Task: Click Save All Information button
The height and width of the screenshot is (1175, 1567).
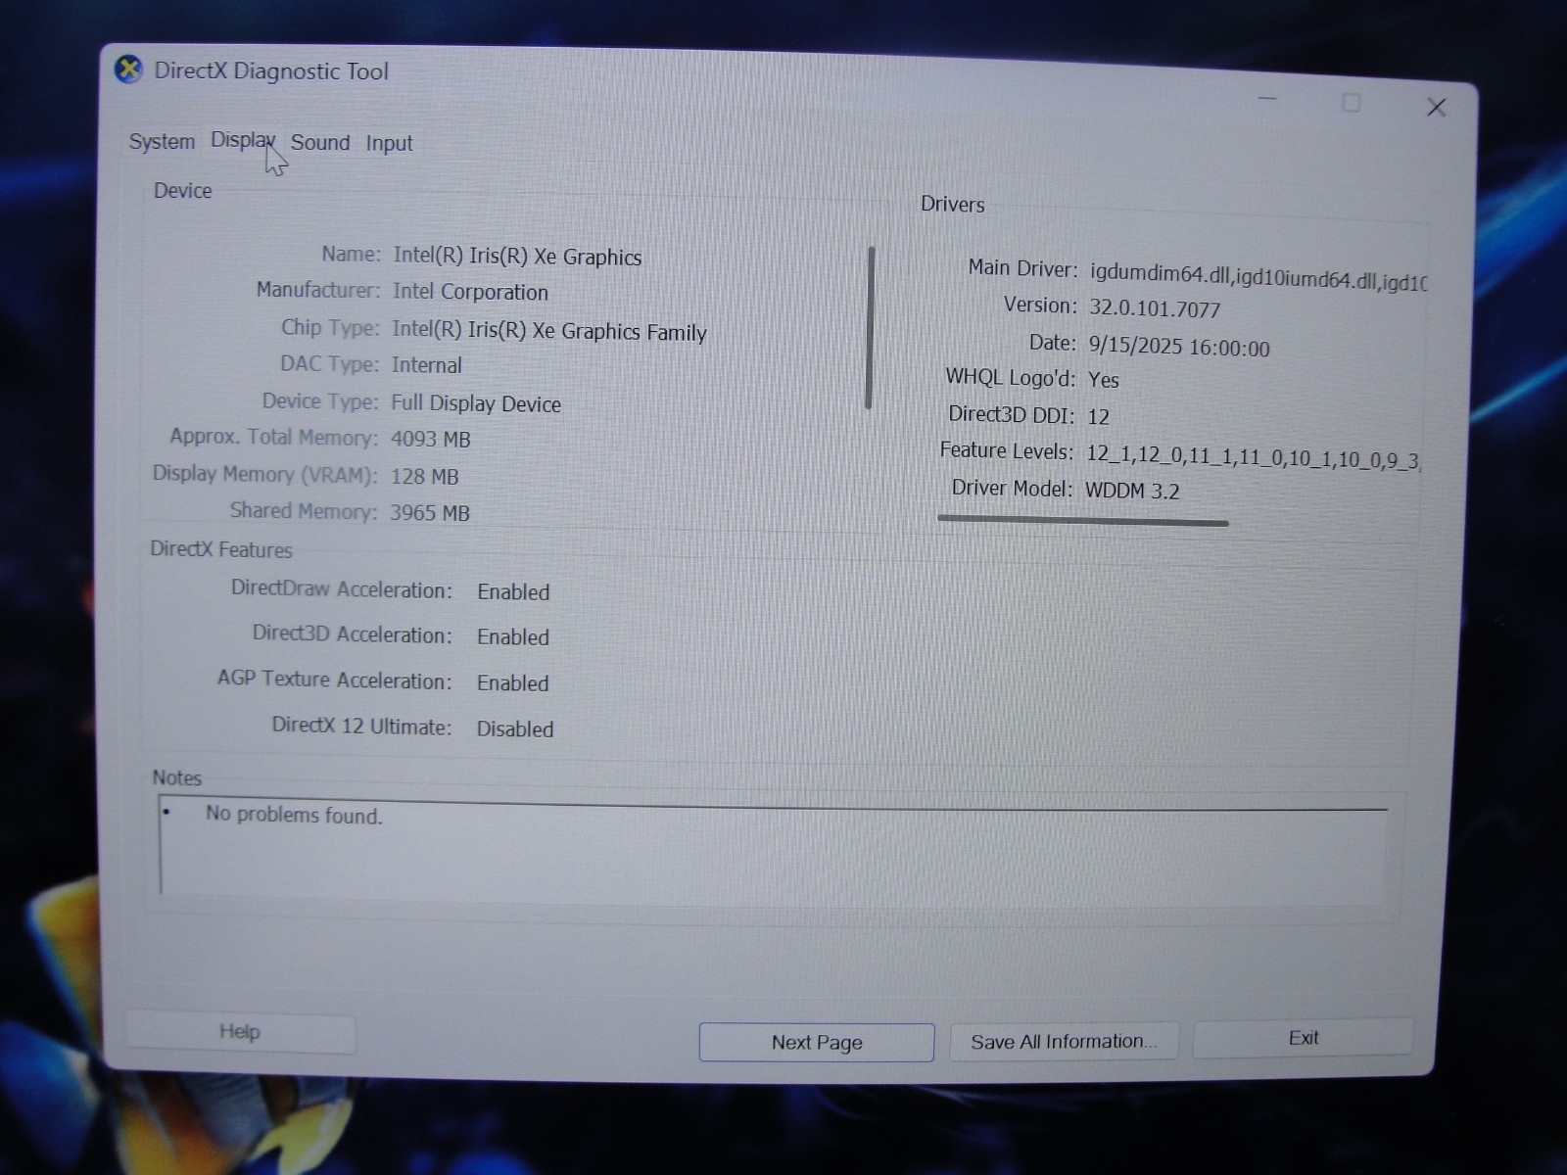Action: (x=1064, y=1042)
